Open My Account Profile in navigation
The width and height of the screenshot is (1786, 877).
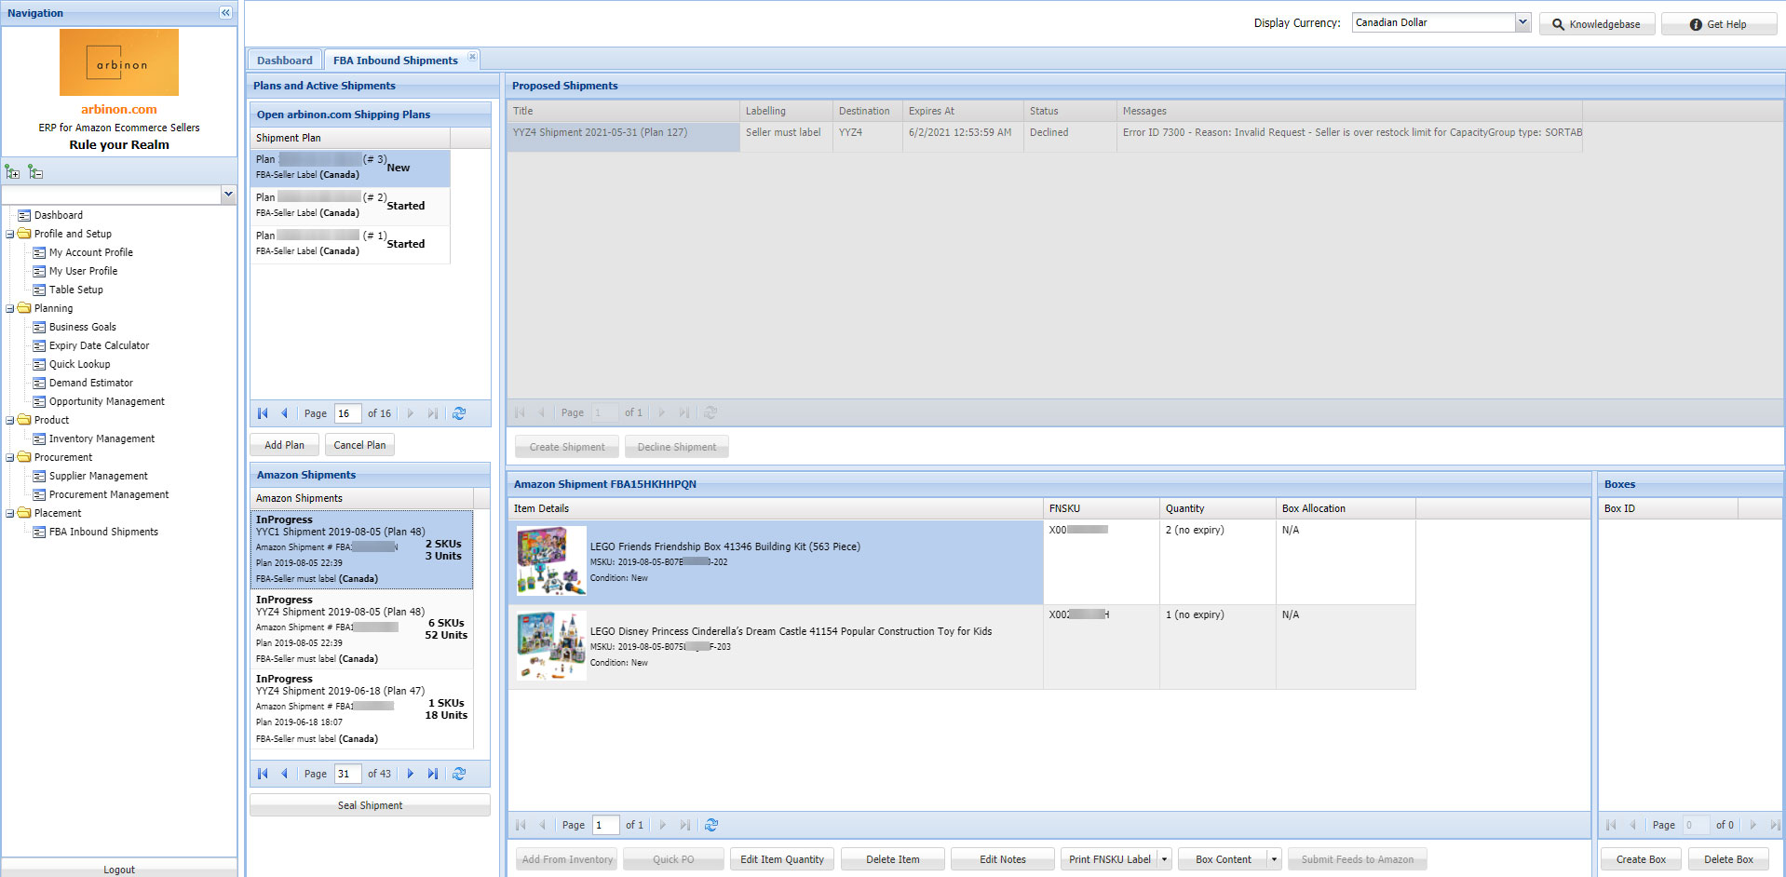coord(91,252)
